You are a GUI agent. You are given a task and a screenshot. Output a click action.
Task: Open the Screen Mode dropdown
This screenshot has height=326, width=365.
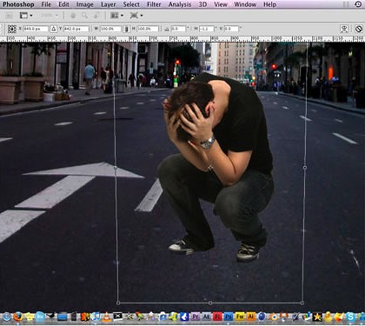136,16
